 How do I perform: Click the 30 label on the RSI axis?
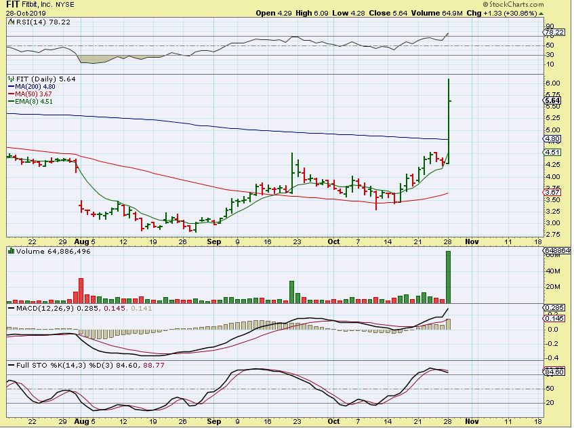pyautogui.click(x=550, y=54)
